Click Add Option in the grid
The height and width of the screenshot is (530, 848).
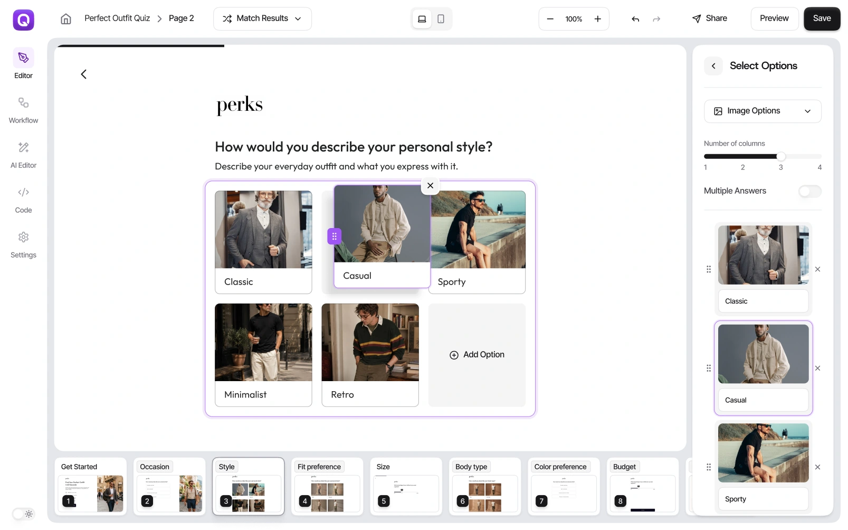pos(477,355)
